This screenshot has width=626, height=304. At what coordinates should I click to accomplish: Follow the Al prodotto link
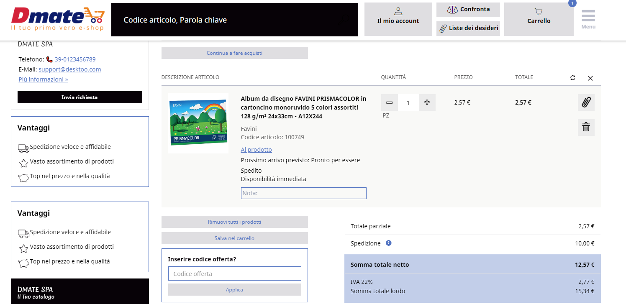tap(257, 150)
